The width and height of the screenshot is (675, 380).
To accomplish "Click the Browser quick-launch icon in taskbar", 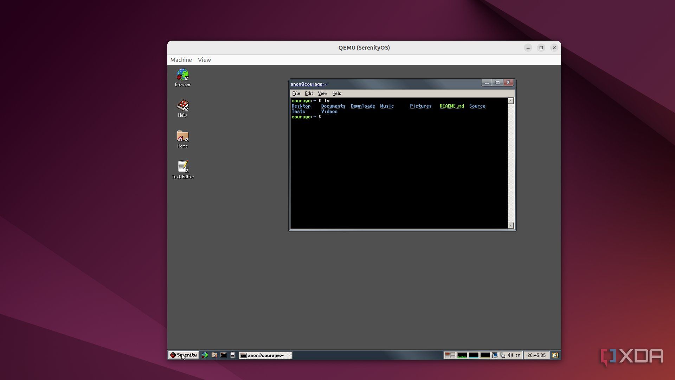I will click(205, 355).
